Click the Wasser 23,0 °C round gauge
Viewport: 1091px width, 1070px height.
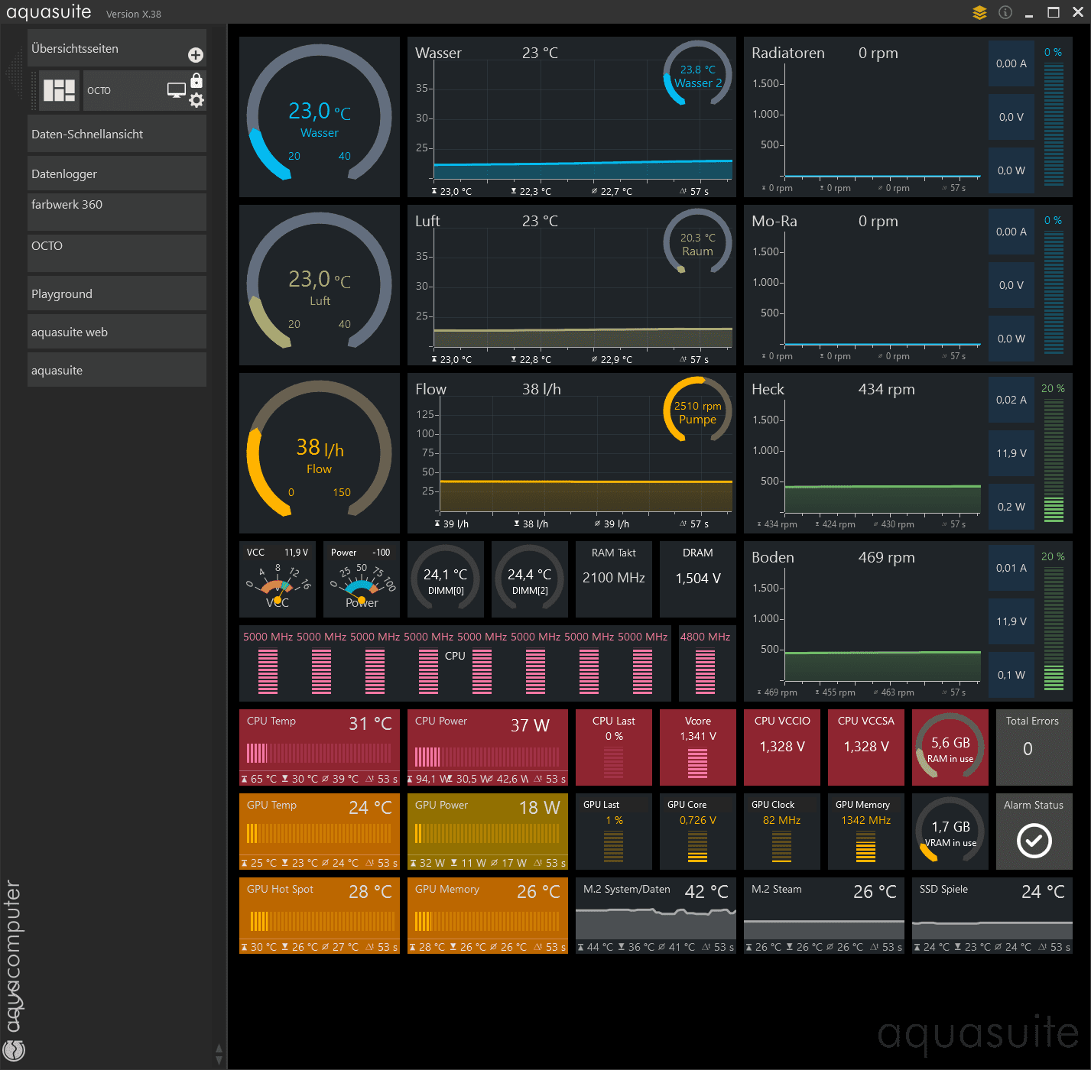tap(320, 117)
